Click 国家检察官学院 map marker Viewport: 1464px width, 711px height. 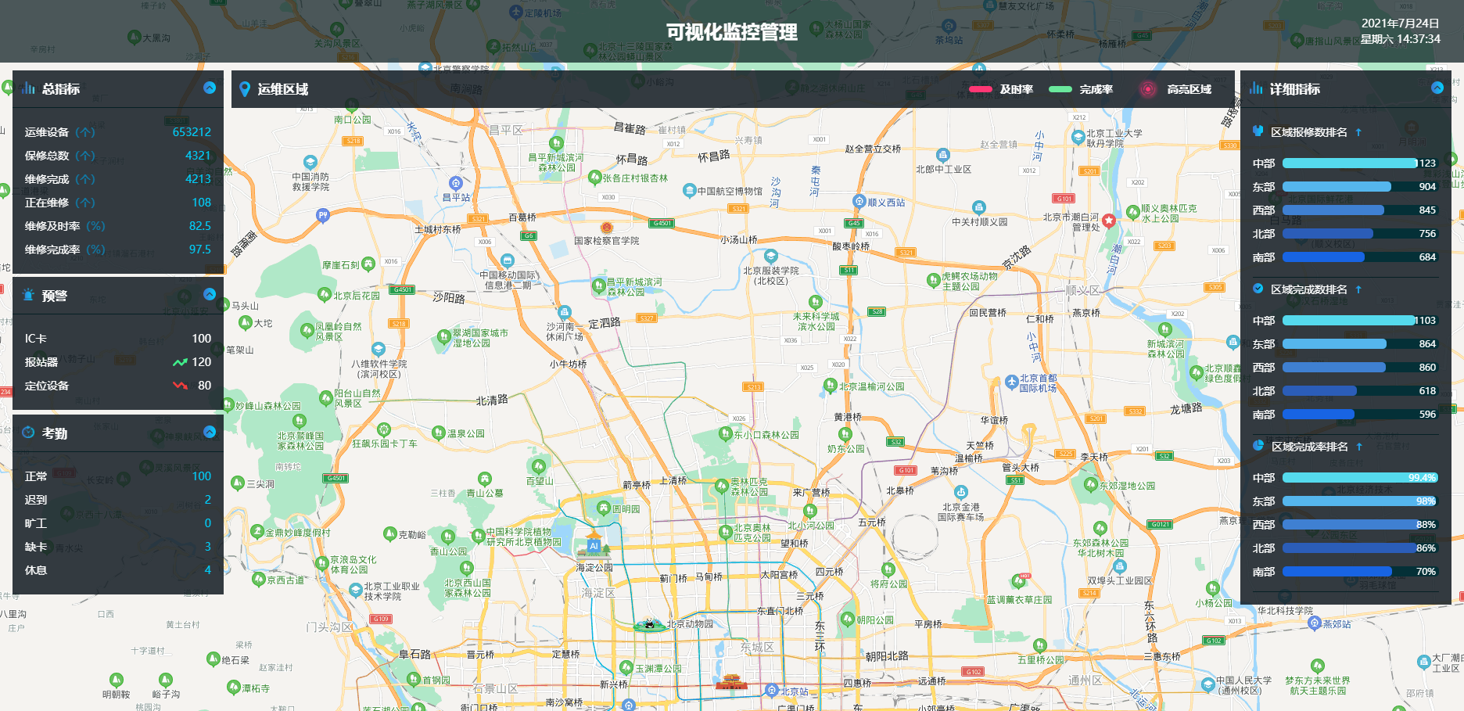606,228
